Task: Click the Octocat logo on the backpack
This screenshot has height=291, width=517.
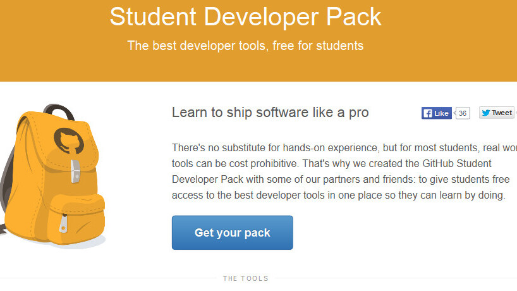Action: pyautogui.click(x=66, y=139)
